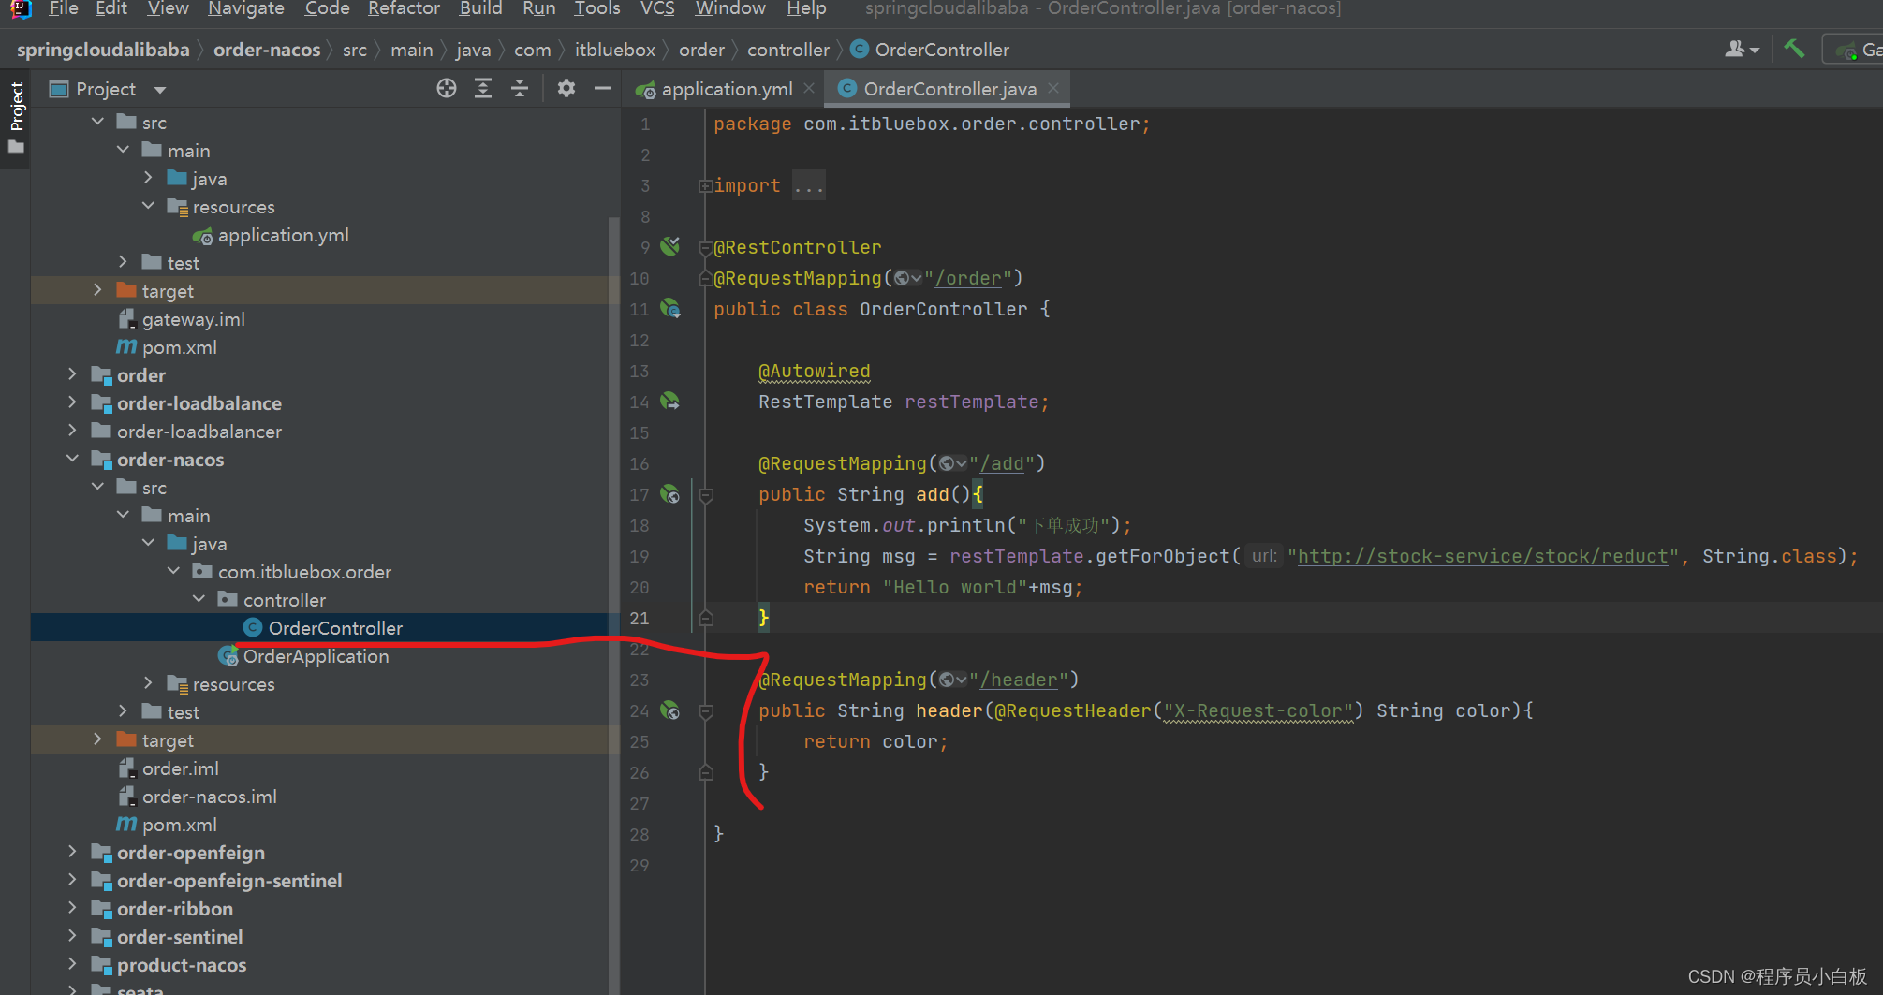The width and height of the screenshot is (1883, 995).
Task: Expand the order-openfeign module
Action: [72, 852]
